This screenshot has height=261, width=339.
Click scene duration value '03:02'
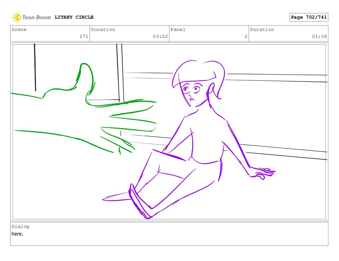tap(161, 36)
